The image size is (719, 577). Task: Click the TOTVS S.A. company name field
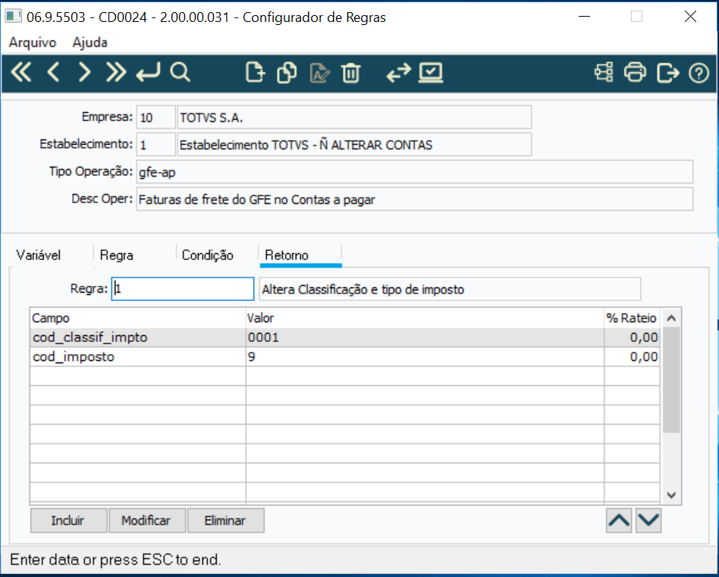coord(354,118)
